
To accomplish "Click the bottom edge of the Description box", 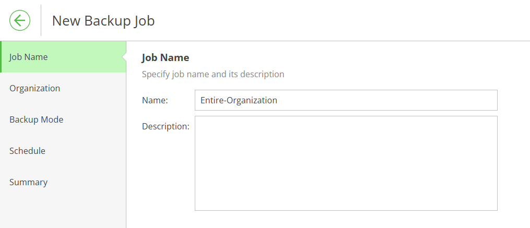I will point(346,210).
